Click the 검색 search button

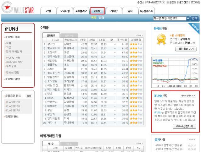click(195, 19)
